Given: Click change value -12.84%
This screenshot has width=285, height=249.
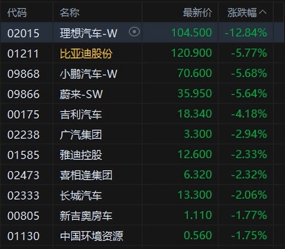Looking at the screenshot, I should click(x=246, y=32).
